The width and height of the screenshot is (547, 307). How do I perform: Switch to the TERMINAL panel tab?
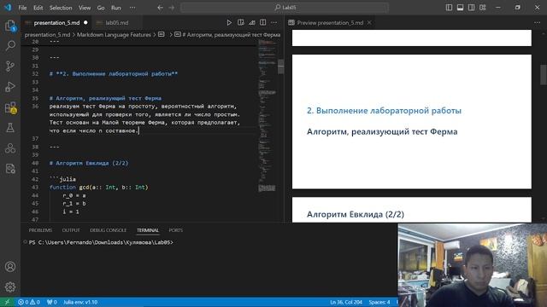coord(148,230)
